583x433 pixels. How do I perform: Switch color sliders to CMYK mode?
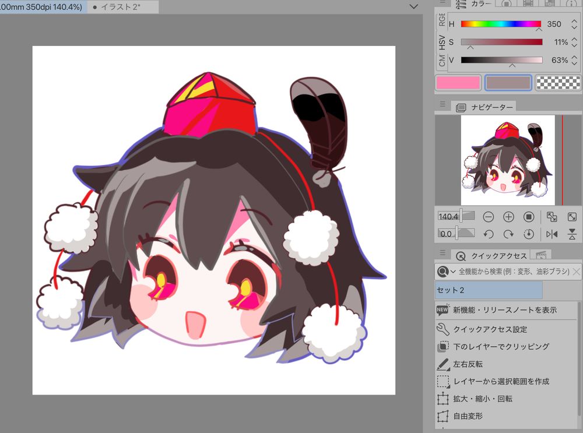tap(442, 60)
